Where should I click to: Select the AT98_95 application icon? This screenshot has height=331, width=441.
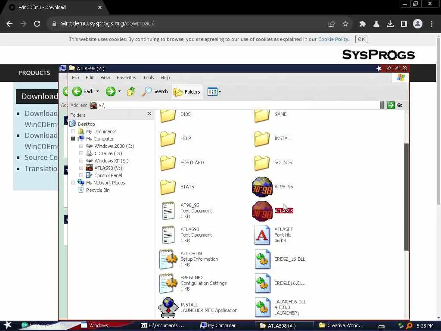coord(262,187)
